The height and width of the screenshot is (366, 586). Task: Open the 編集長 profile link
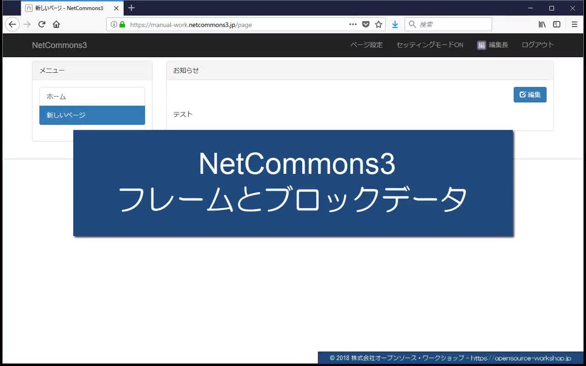499,45
